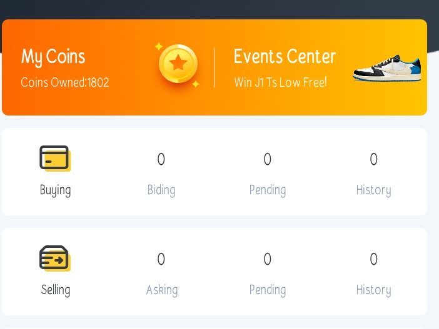
Task: View Coins Owned:1802 balance
Action: 65,82
